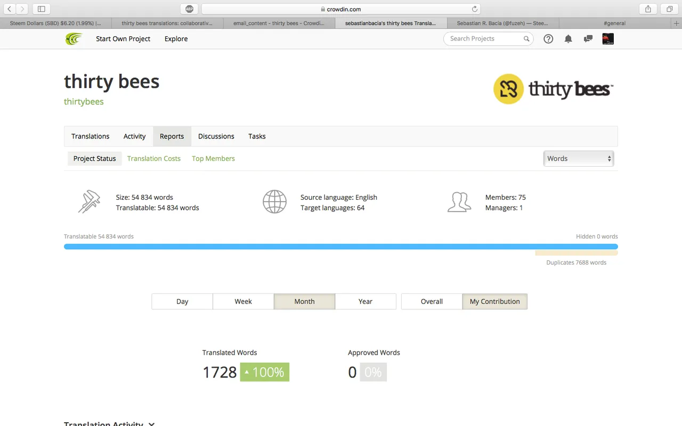Click the thirty bees logo image
The height and width of the screenshot is (426, 682).
click(553, 89)
